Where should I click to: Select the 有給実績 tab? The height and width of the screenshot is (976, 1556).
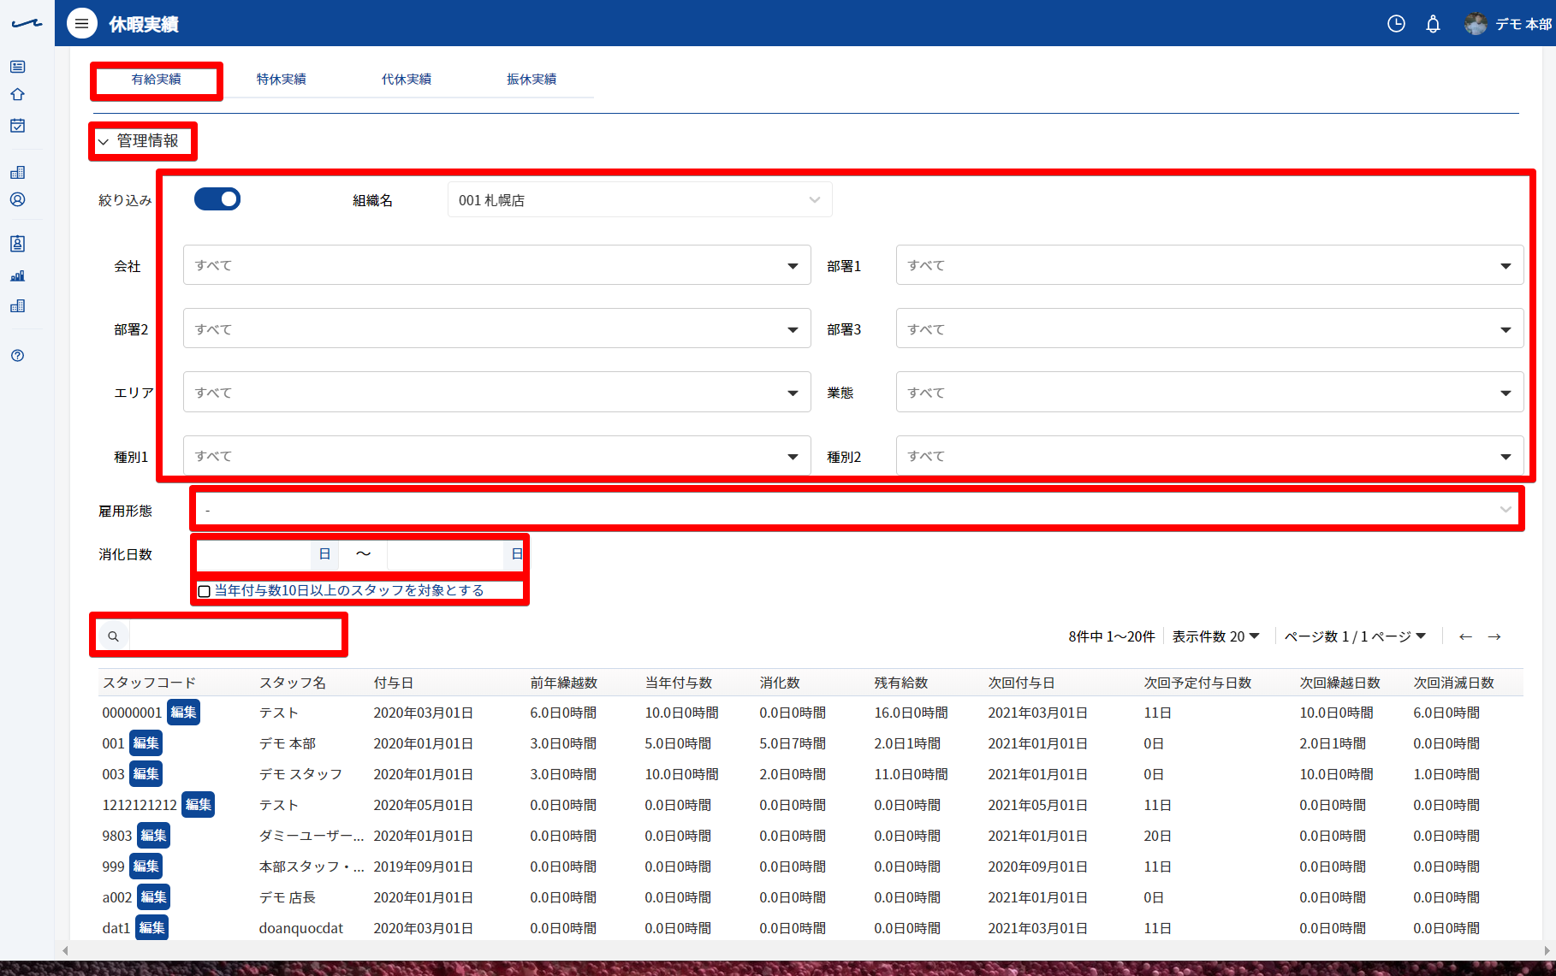pos(156,80)
